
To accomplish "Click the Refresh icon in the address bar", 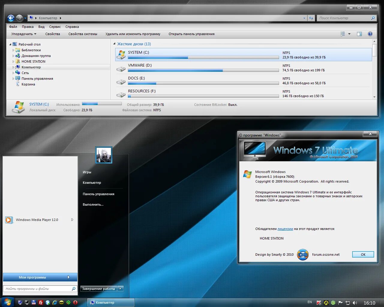I will tap(311, 18).
